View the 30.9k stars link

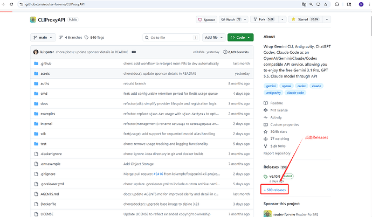[x=275, y=132]
